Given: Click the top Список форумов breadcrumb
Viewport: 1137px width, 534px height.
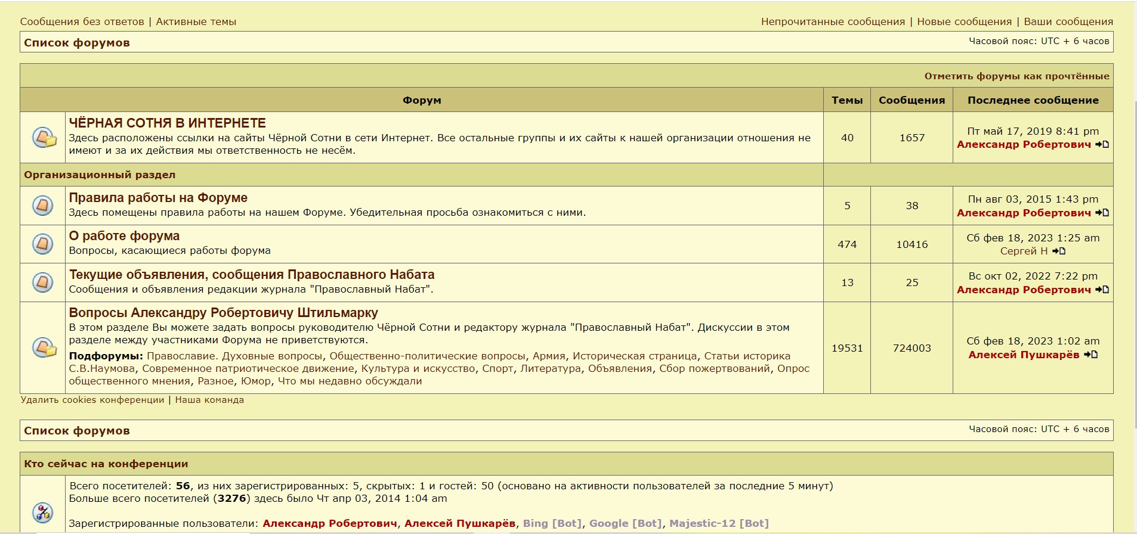Looking at the screenshot, I should click(x=76, y=42).
